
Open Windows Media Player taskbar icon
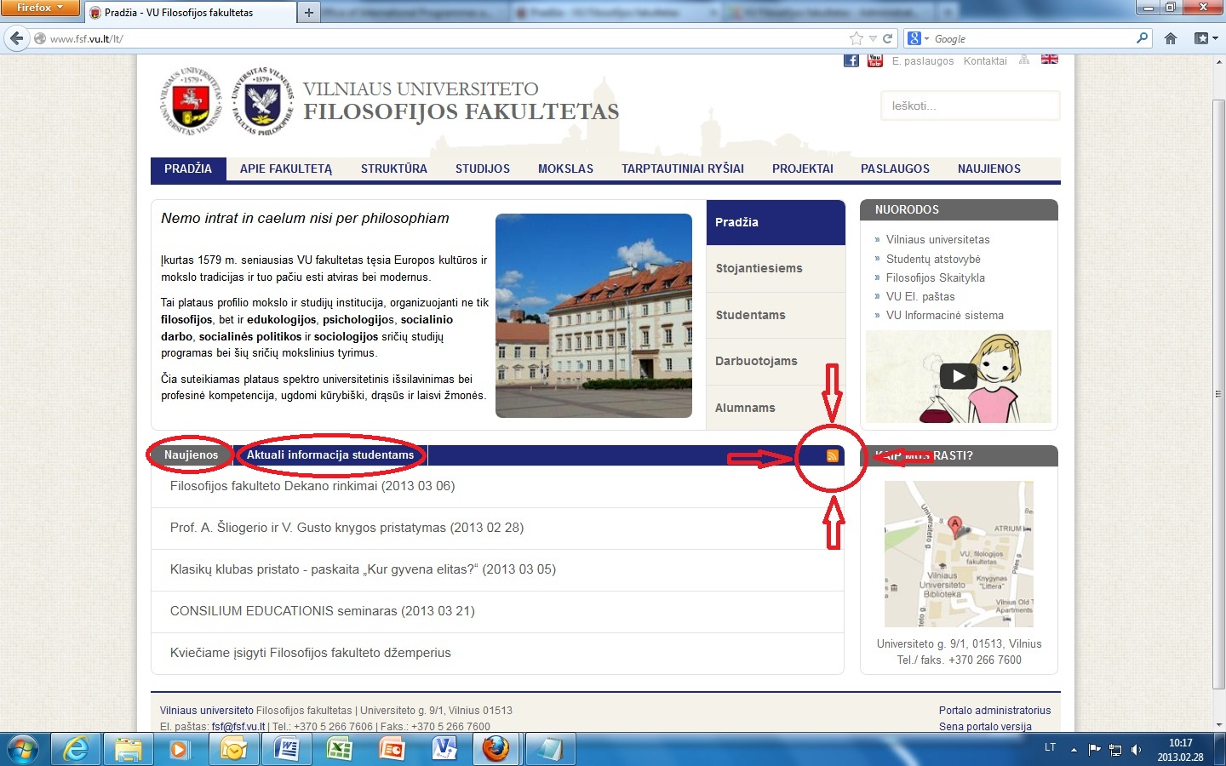pyautogui.click(x=180, y=749)
